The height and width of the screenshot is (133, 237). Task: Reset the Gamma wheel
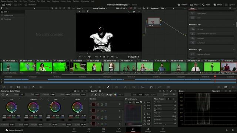41,99
